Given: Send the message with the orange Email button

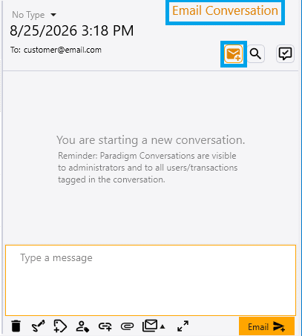Looking at the screenshot, I should click(x=266, y=326).
